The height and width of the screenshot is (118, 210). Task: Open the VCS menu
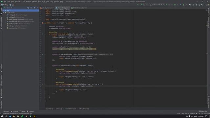52,2
